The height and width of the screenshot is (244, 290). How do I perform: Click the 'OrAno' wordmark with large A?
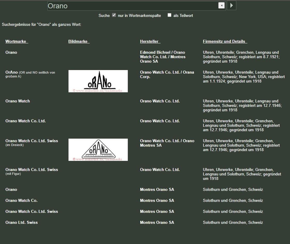[x=12, y=72]
